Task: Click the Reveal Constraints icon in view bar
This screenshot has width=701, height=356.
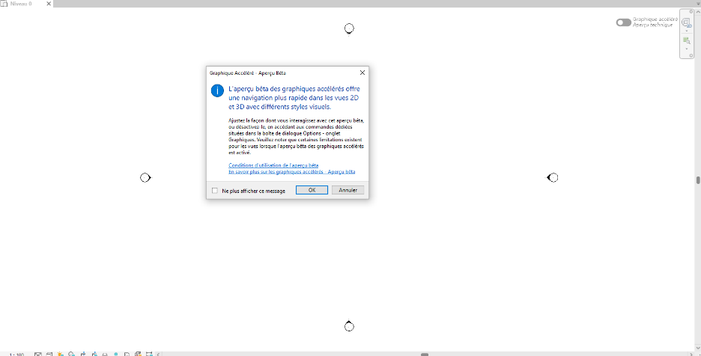Action: [x=149, y=355]
